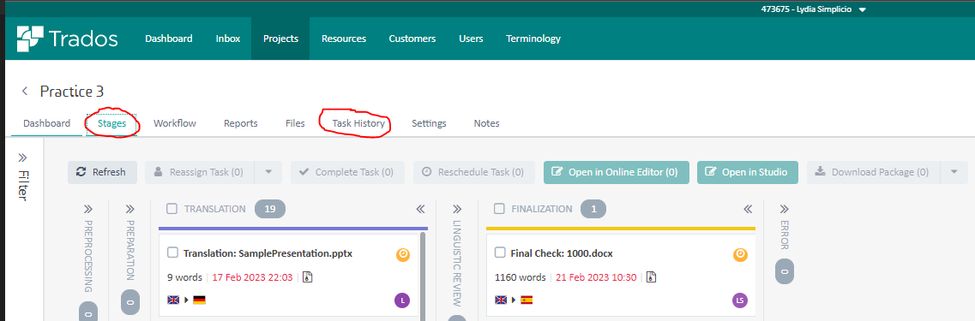Click the English flag on the Final Check card
Screen dimensions: 975x321
(x=501, y=300)
